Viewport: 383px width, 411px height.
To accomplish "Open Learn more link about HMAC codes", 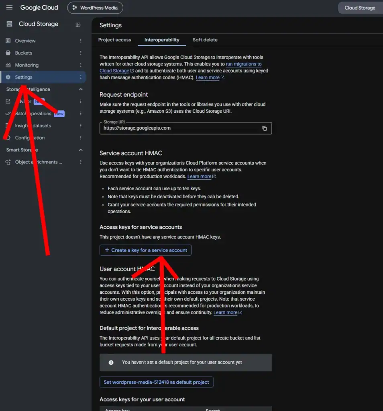I will pyautogui.click(x=210, y=77).
